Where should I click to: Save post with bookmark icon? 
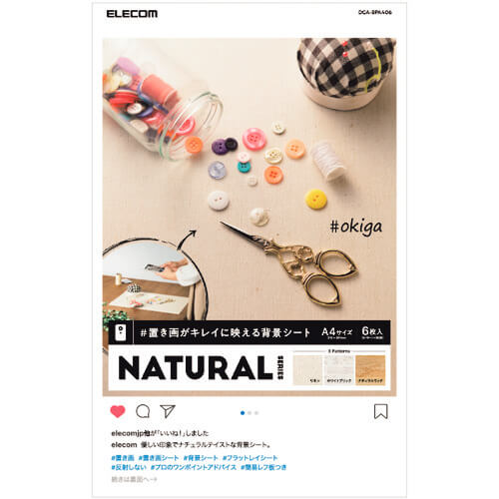tap(381, 411)
